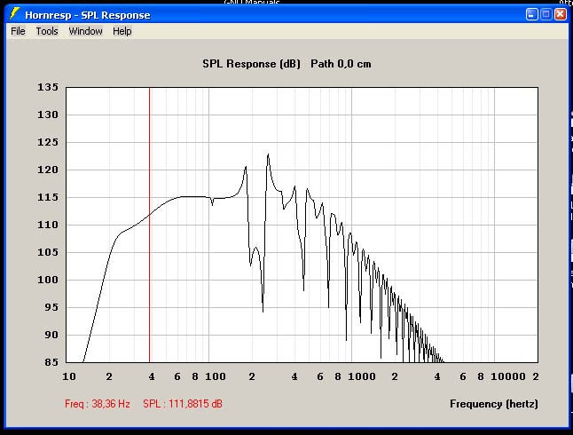Open the Tools menu
Viewport: 573px width, 435px height.
click(47, 31)
